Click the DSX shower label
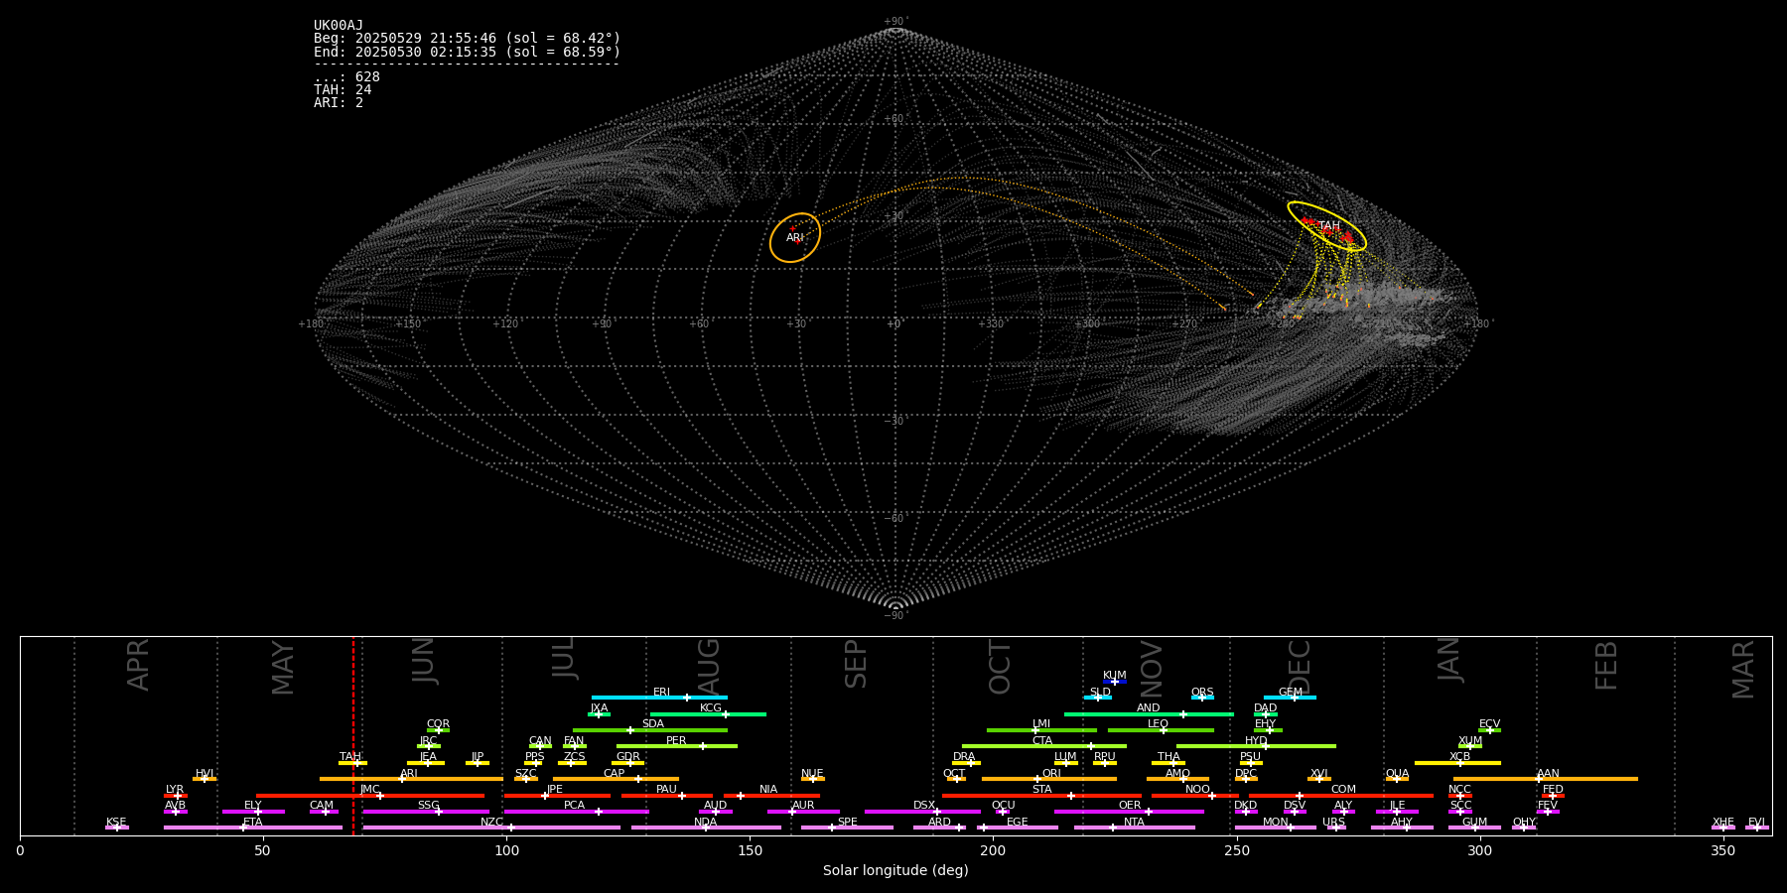 [x=924, y=806]
